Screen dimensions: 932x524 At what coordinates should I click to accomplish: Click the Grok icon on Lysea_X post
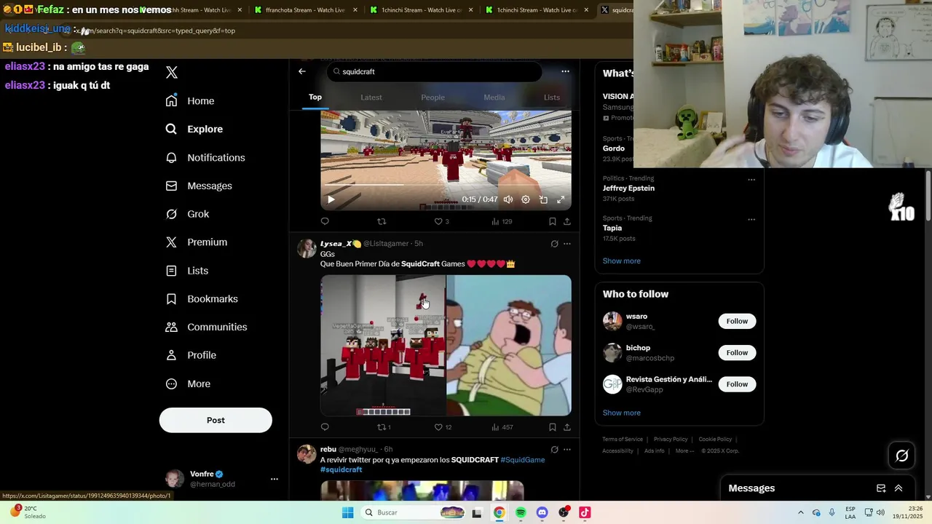pyautogui.click(x=554, y=244)
